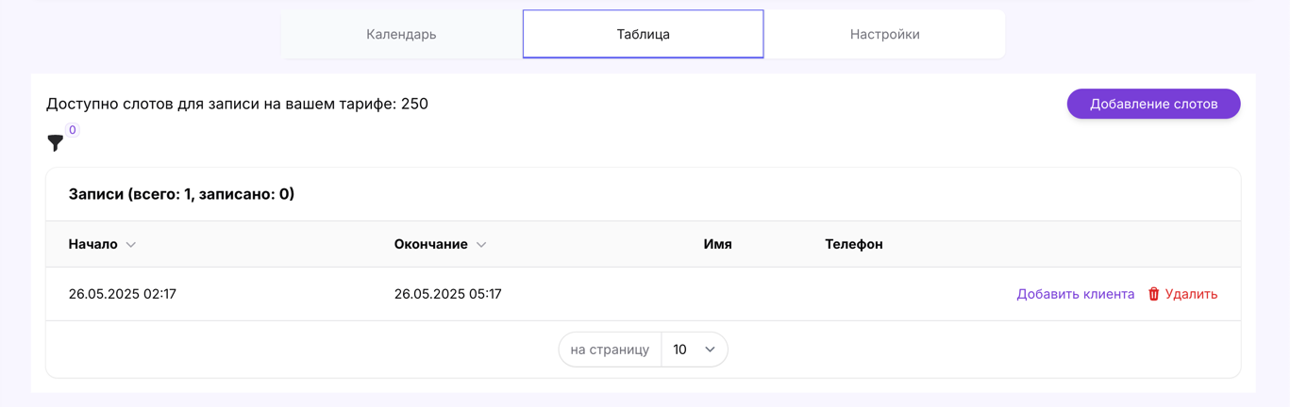Open the filter funnel icon
This screenshot has height=407, width=1290.
(56, 143)
